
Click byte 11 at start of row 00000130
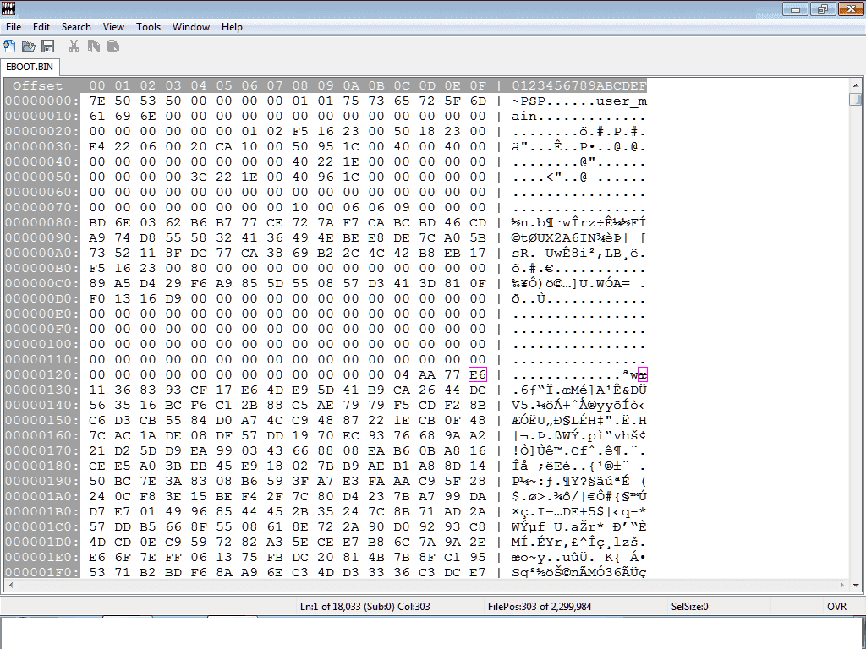pos(96,390)
